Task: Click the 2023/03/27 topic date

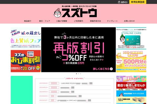Action: pos(43,100)
